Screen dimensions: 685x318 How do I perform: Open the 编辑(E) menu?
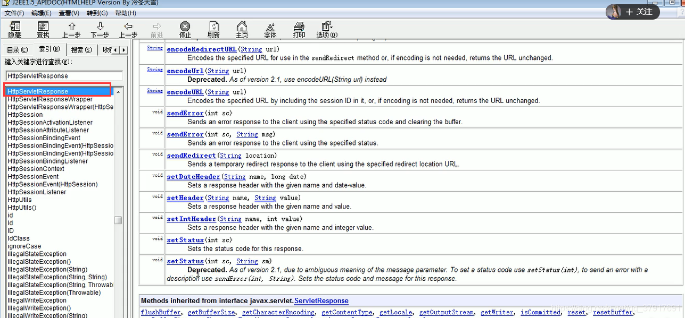pyautogui.click(x=42, y=13)
